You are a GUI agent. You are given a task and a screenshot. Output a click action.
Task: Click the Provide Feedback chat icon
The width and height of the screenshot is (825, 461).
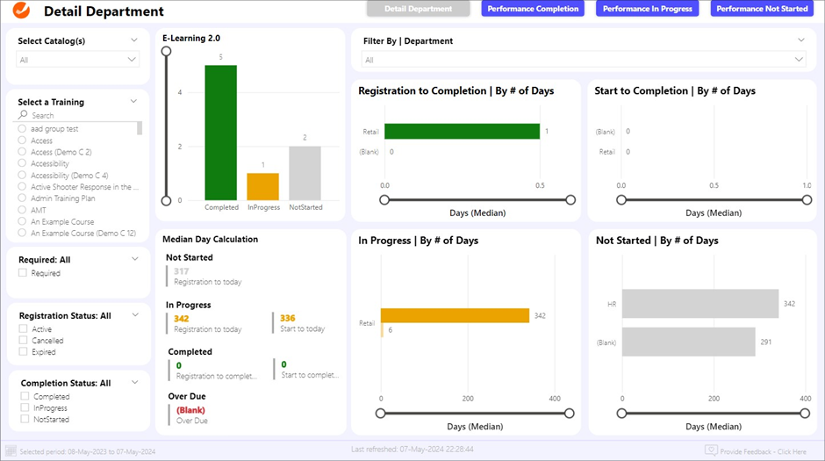point(711,450)
